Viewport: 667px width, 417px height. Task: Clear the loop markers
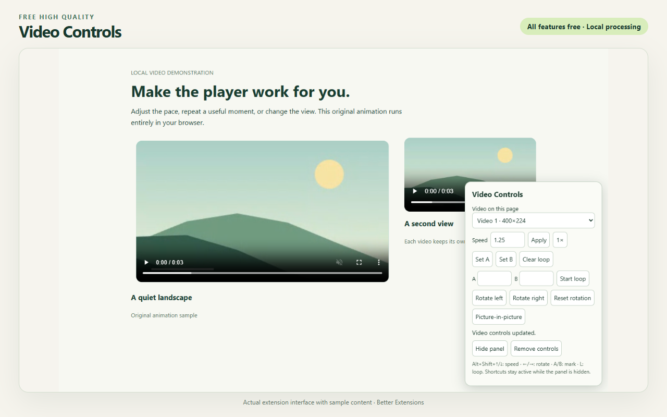pos(536,259)
